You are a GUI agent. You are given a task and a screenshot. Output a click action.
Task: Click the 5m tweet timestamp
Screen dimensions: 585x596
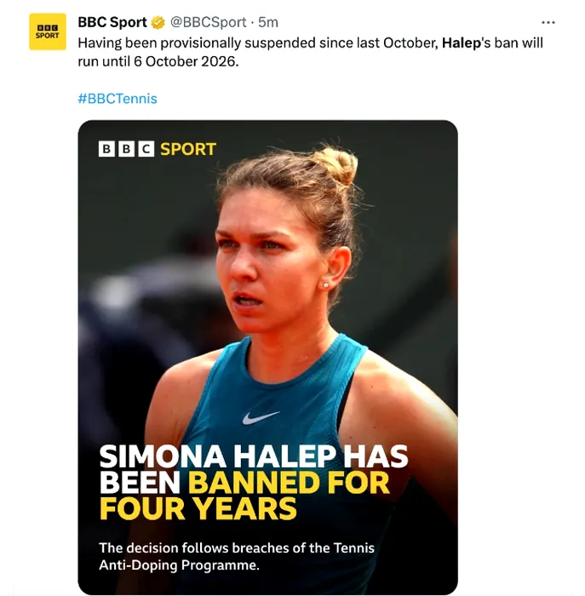pyautogui.click(x=268, y=22)
